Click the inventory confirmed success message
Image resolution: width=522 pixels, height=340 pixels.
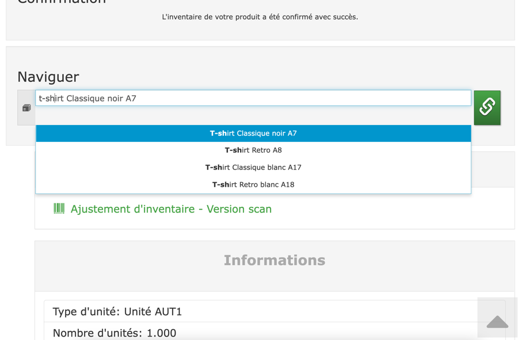coord(260,17)
